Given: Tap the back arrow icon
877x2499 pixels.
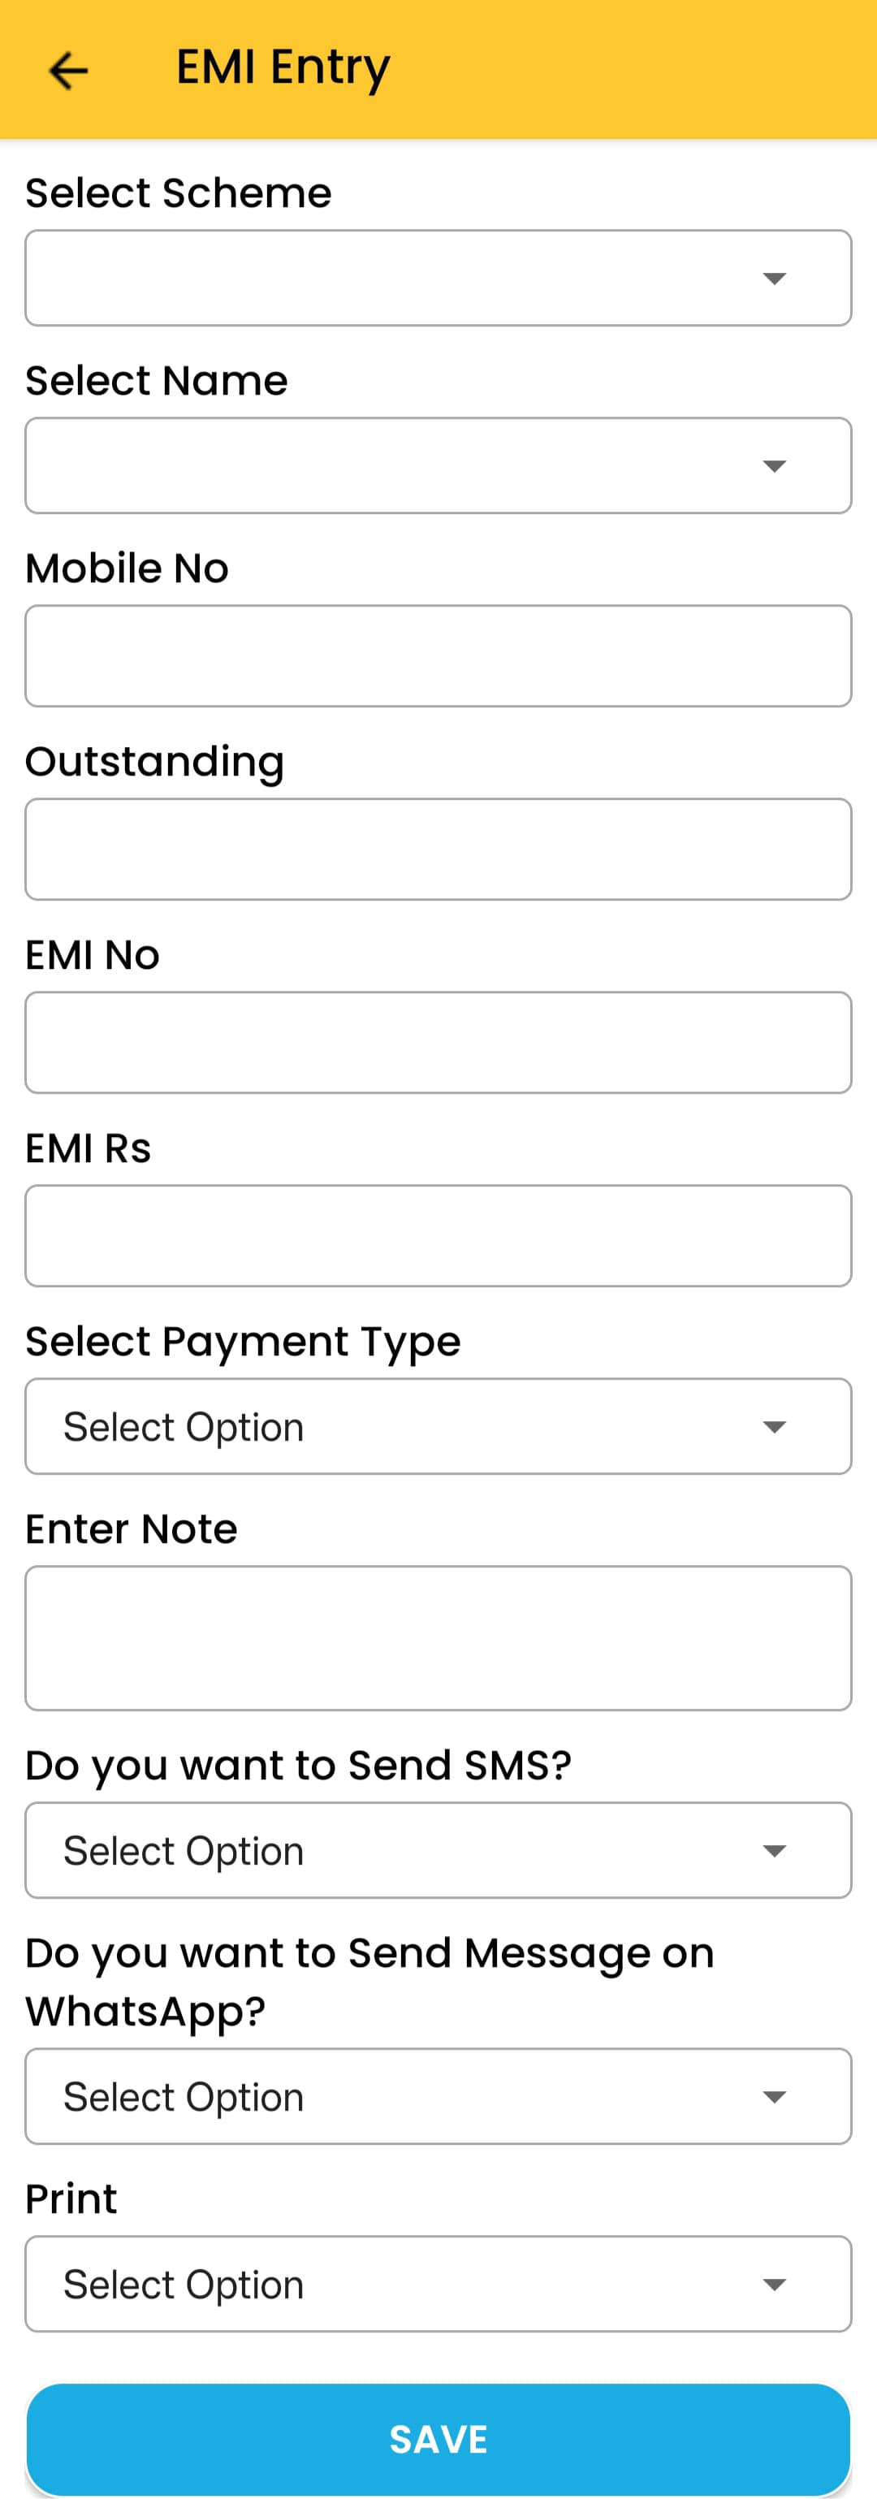Looking at the screenshot, I should click(68, 70).
